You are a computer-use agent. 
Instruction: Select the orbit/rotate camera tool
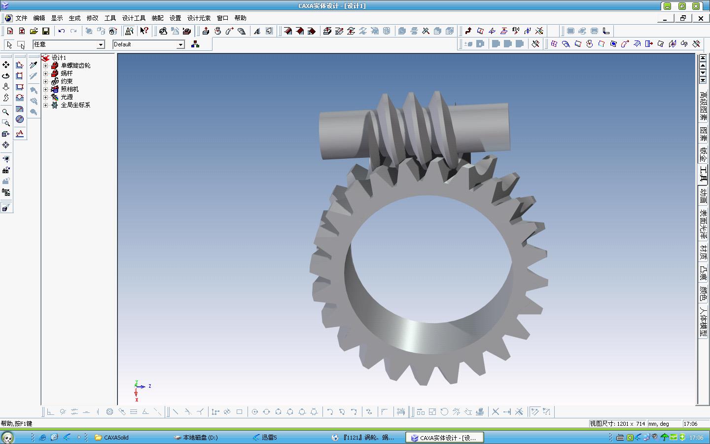6,75
